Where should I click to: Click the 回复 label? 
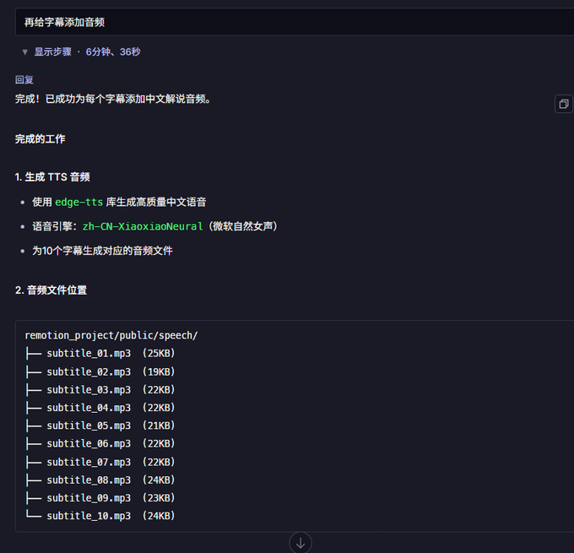pyautogui.click(x=24, y=79)
